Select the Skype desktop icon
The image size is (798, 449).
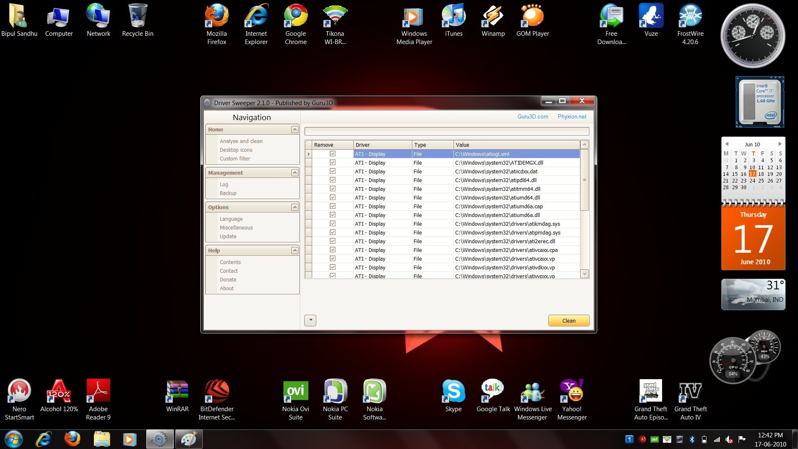(x=453, y=396)
